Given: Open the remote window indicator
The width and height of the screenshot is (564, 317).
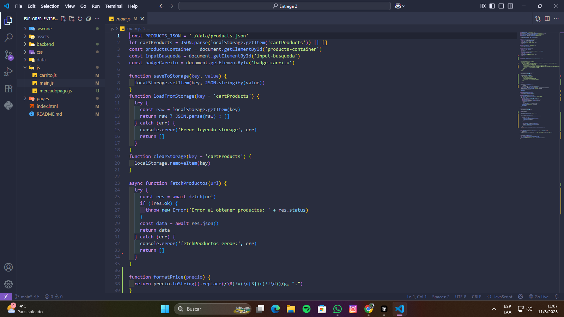Looking at the screenshot, I should pyautogui.click(x=6, y=297).
